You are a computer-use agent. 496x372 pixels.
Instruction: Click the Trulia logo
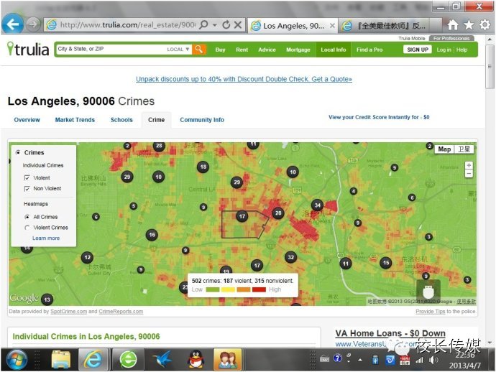(x=28, y=50)
